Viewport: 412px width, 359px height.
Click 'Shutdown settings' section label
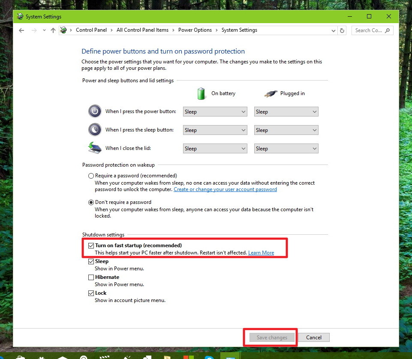point(103,234)
